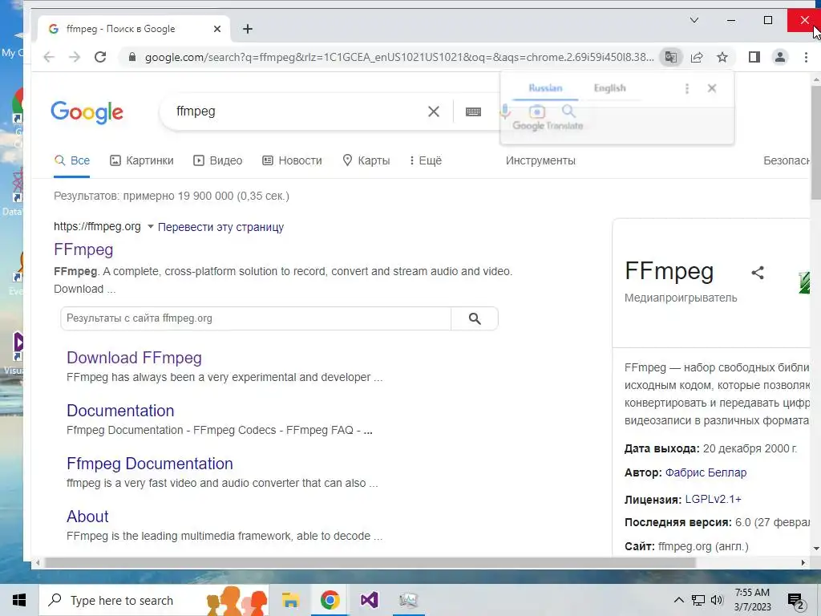Open the Documentation sitelink

point(120,411)
